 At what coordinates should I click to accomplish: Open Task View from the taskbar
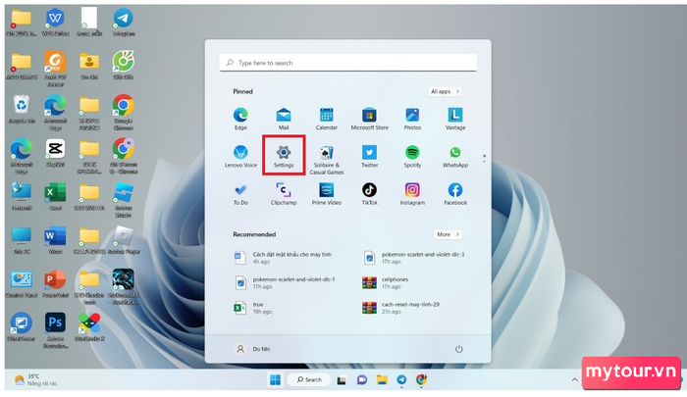342,380
